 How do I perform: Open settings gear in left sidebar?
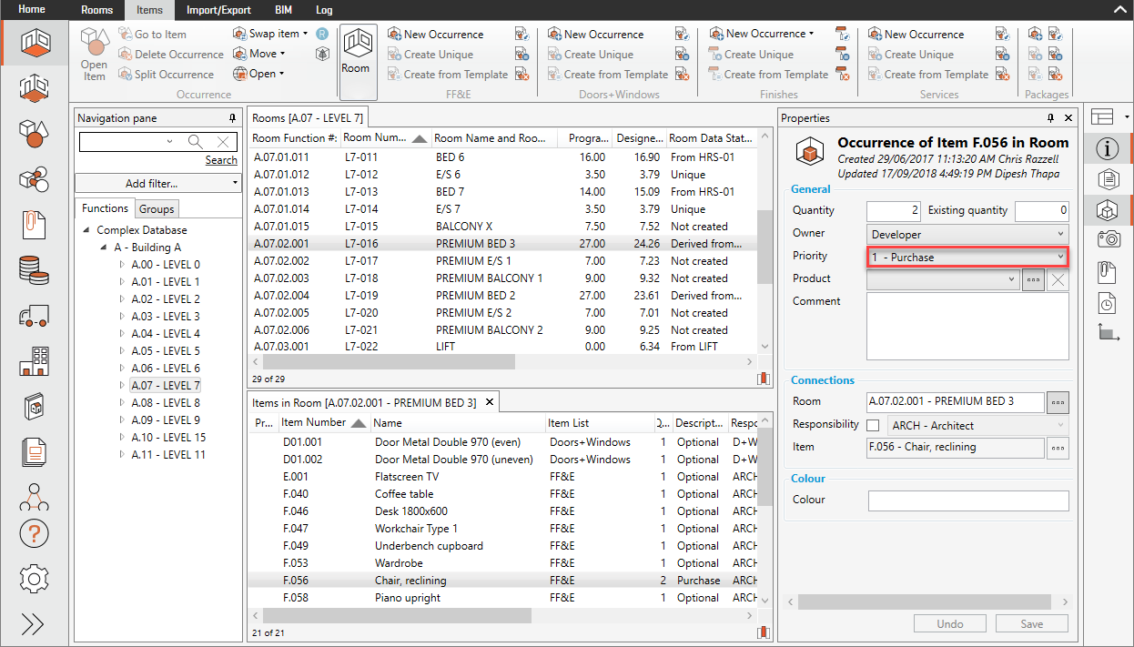[34, 578]
